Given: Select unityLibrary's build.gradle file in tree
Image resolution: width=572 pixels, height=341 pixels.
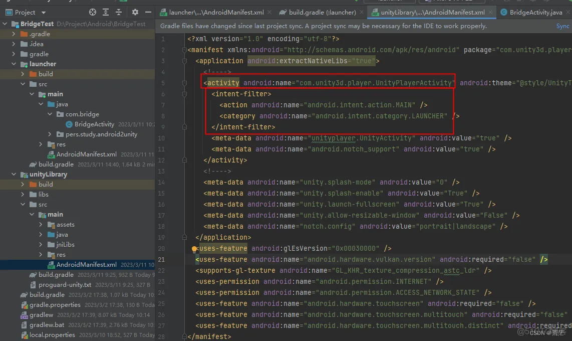Looking at the screenshot, I should tap(56, 274).
